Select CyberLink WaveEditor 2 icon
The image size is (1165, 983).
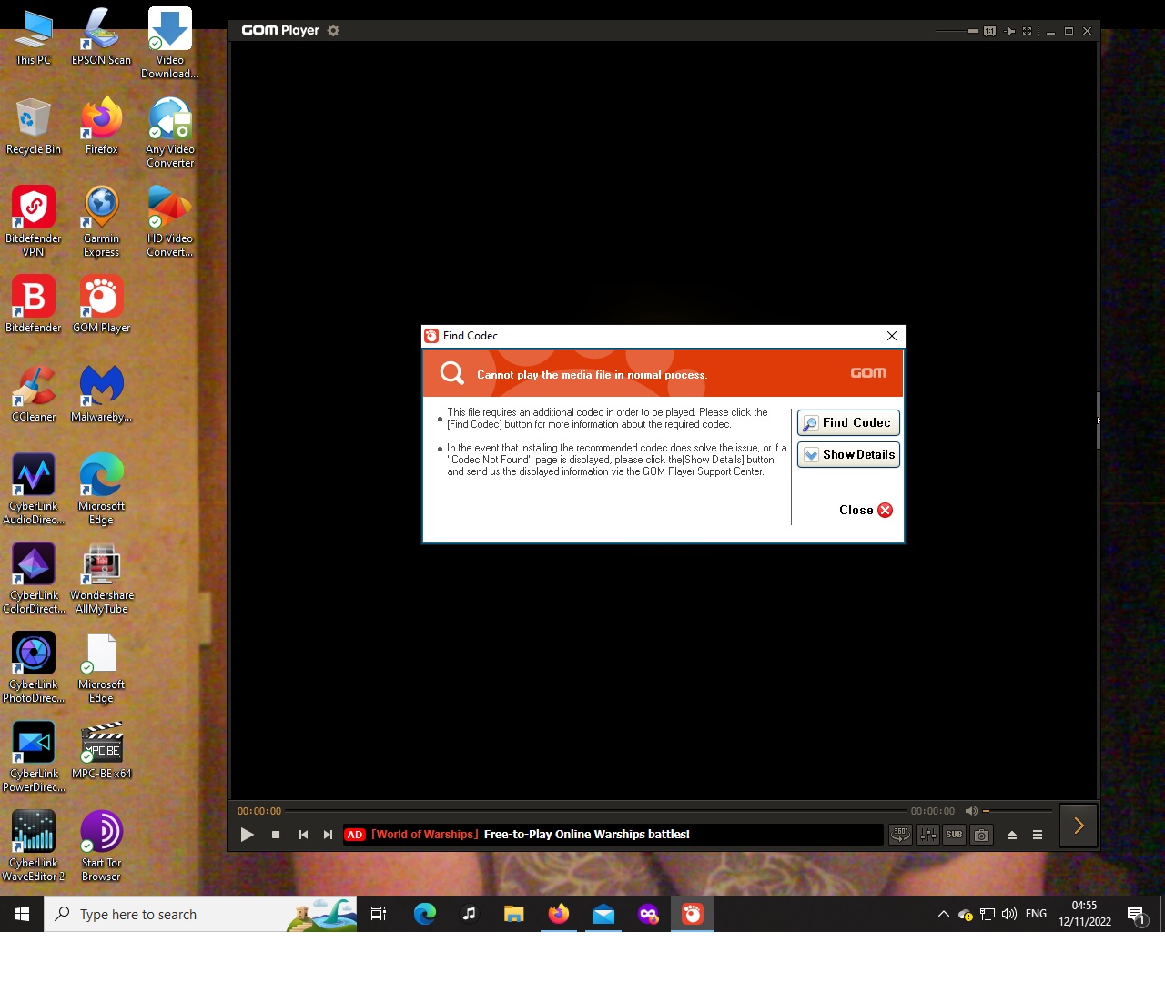pos(34,846)
